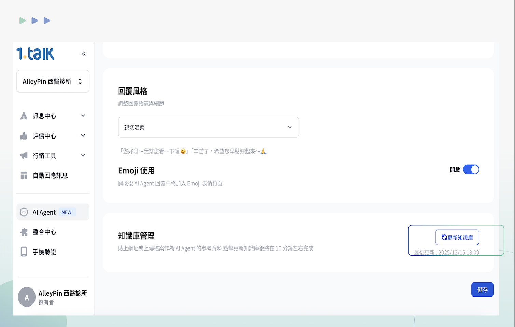Viewport: 515px width, 327px height.
Task: Click the 1.talk logo
Action: [36, 54]
